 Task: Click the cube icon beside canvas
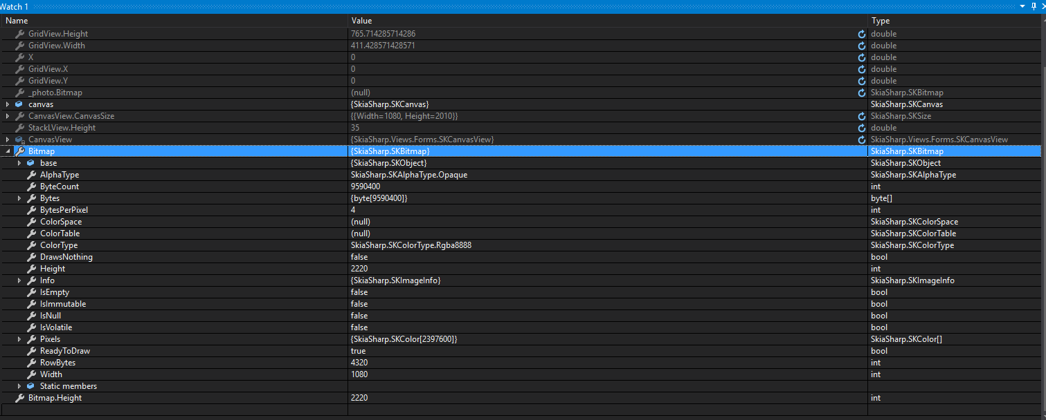[19, 104]
